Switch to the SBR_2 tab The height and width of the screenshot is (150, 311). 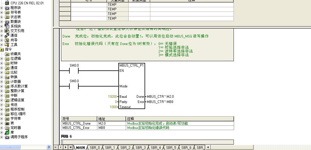(125, 147)
